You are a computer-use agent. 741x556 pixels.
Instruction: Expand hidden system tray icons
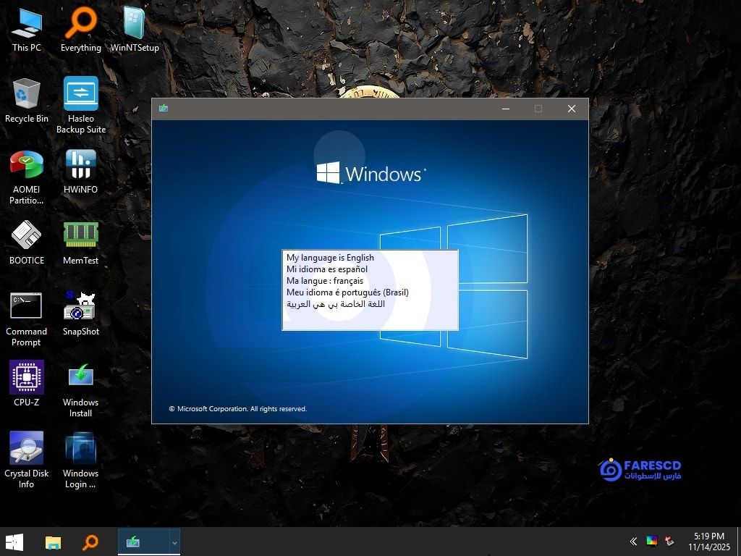(x=633, y=541)
